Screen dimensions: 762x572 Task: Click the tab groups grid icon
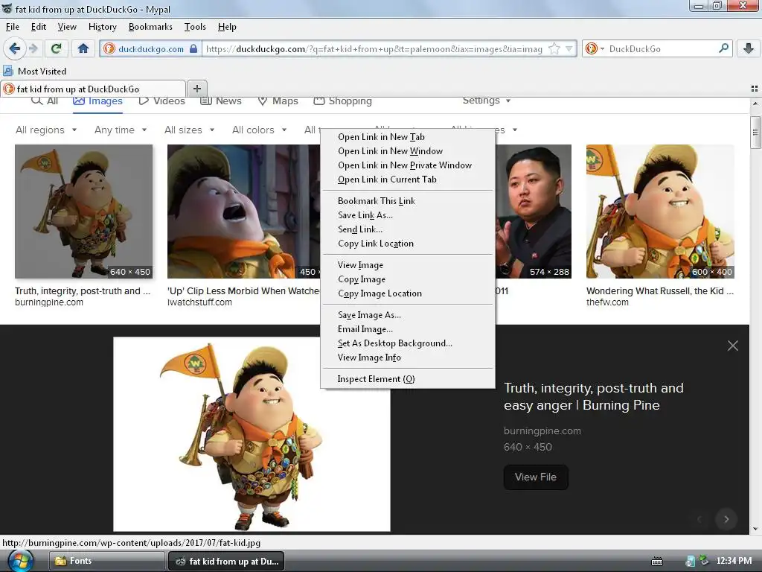[755, 89]
